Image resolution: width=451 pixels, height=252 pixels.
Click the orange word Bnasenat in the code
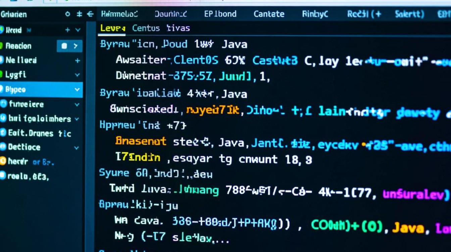tap(141, 141)
